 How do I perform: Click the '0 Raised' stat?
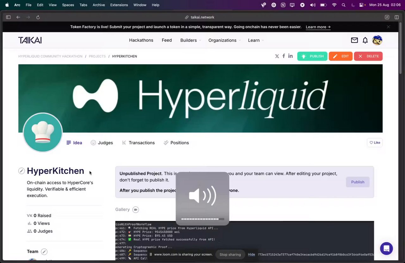pos(39,216)
